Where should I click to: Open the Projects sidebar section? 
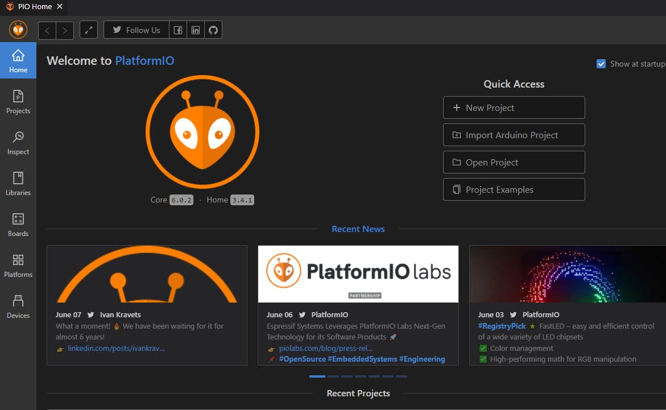[18, 102]
